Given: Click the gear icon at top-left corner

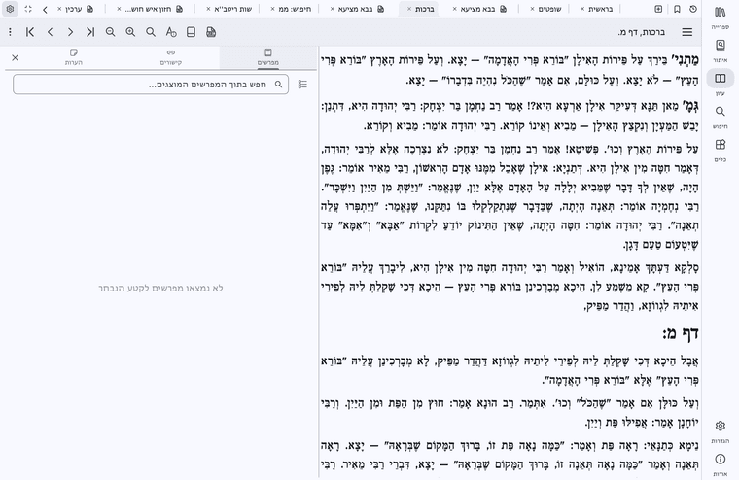Looking at the screenshot, I should [x=10, y=9].
